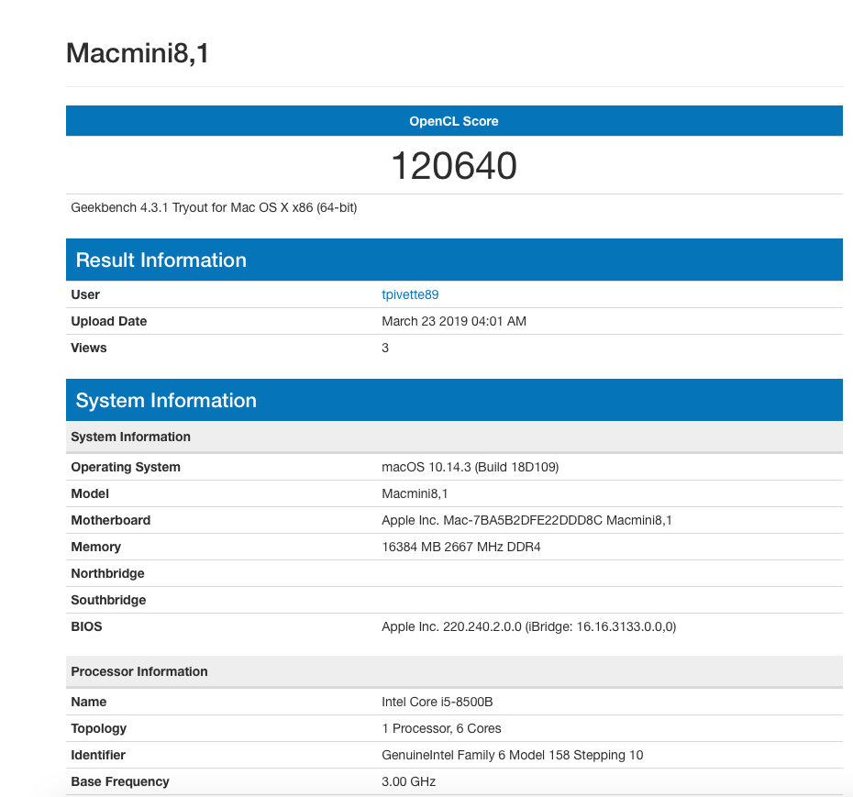853x797 pixels.
Task: Click memory value 16384 MB 2667 MHz DDR4
Action: (x=461, y=547)
